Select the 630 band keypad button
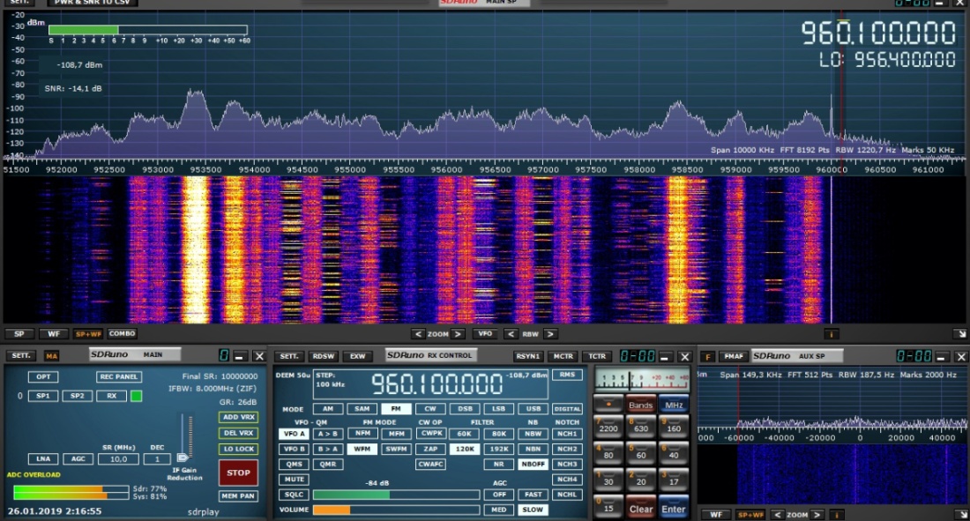The height and width of the screenshot is (521, 970). [641, 427]
